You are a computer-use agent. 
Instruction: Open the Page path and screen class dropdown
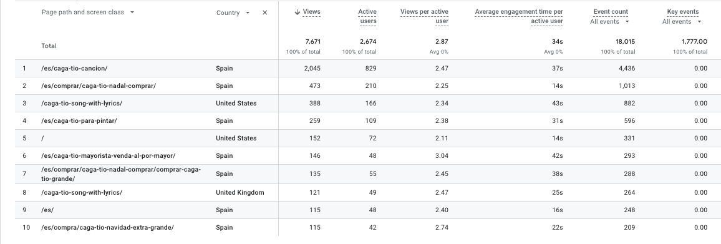[88, 12]
